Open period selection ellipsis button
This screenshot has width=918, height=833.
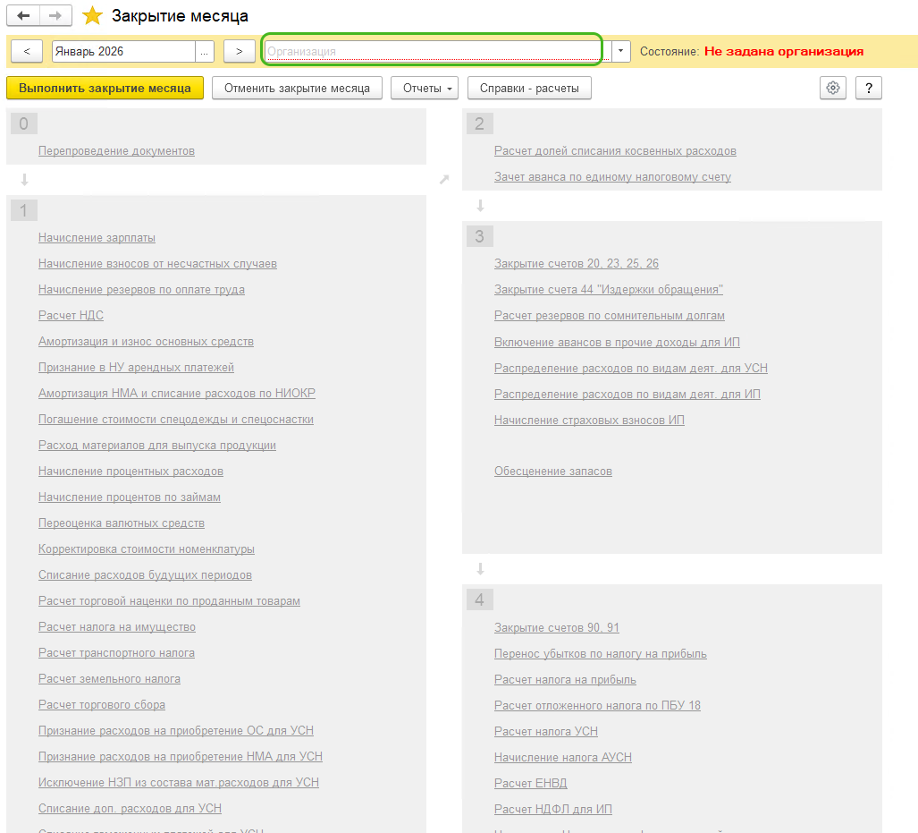coord(205,51)
